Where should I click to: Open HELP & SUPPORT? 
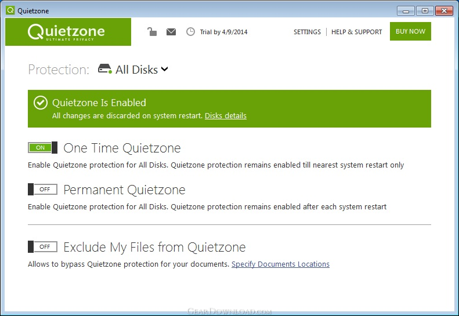[x=356, y=32]
